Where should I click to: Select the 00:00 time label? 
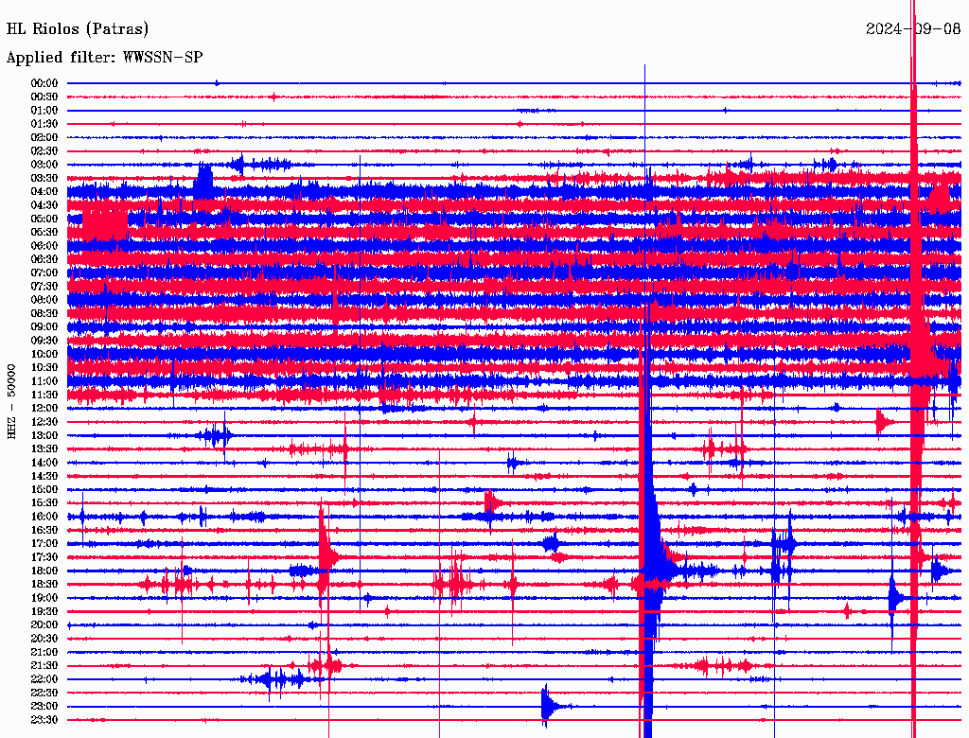(44, 83)
